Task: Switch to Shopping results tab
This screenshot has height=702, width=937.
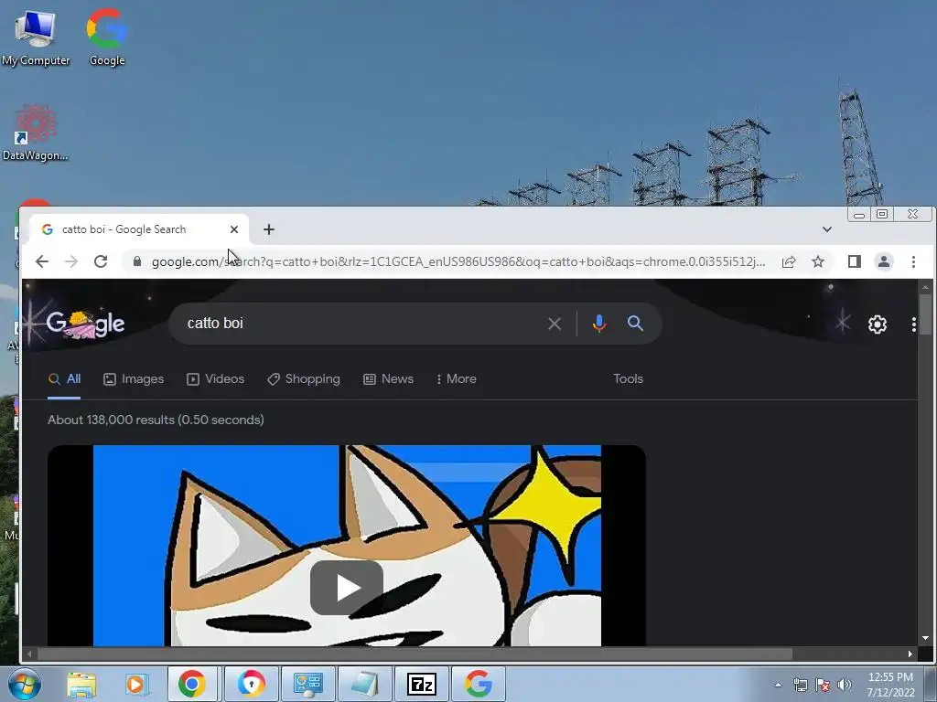Action: tap(304, 379)
